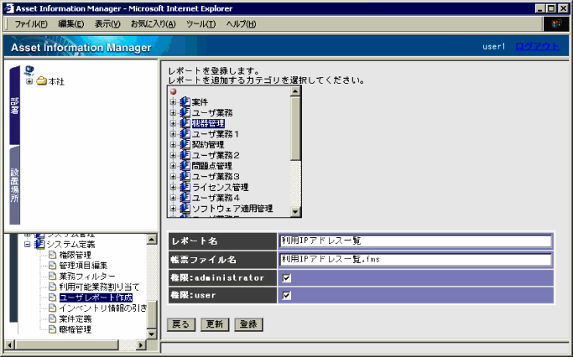Click the menu tree horizontal scroll-right arrow

tap(141, 344)
